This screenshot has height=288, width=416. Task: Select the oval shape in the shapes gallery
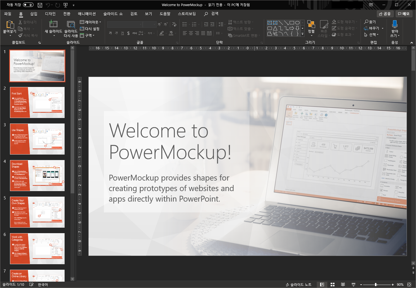297,22
